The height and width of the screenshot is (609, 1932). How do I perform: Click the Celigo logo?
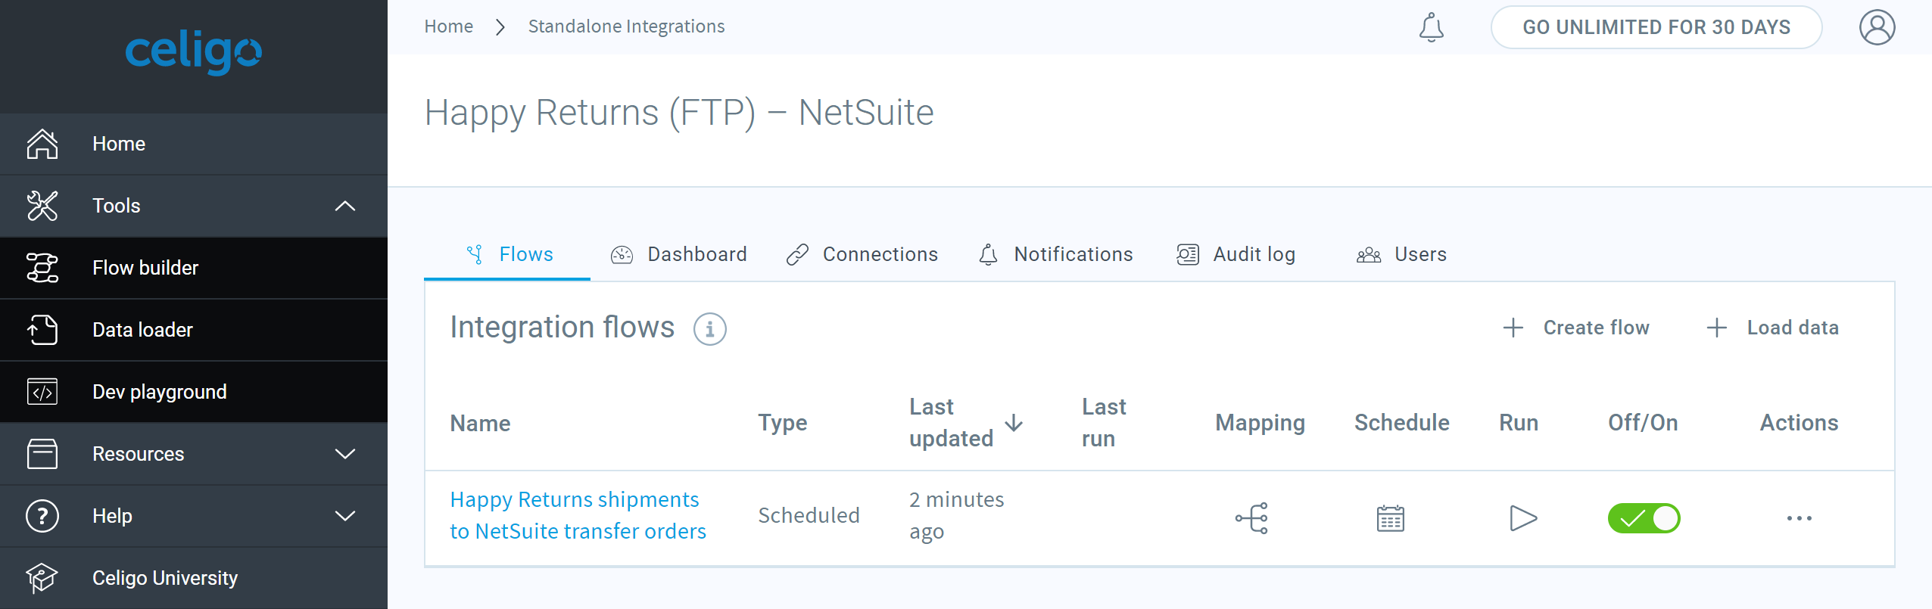click(193, 53)
